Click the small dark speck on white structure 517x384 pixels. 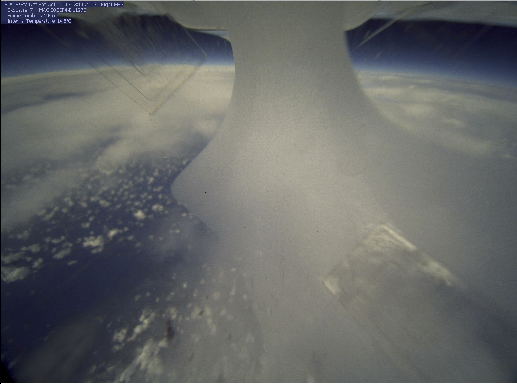click(x=205, y=192)
